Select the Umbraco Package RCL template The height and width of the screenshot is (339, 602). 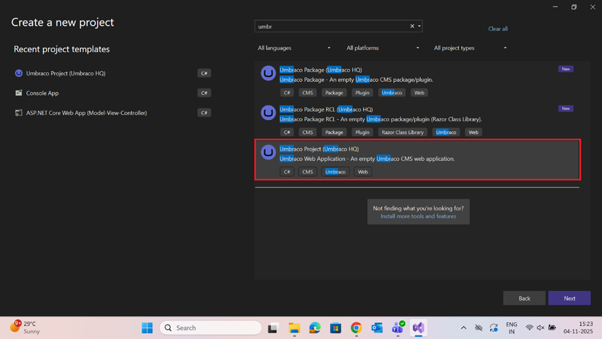coord(416,119)
